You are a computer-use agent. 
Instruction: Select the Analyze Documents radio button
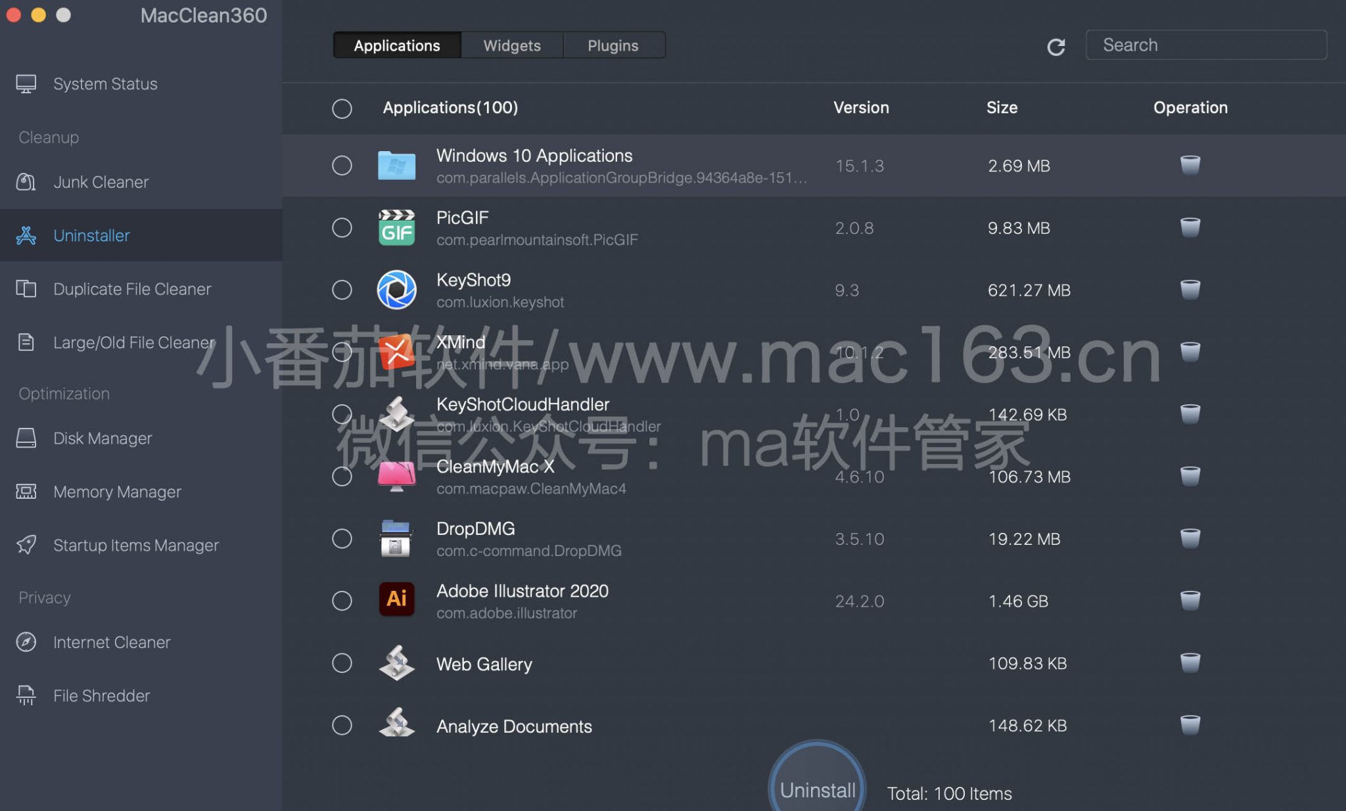click(342, 726)
